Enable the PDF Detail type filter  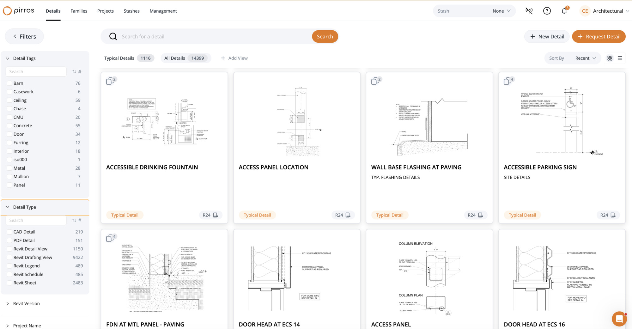(9, 241)
